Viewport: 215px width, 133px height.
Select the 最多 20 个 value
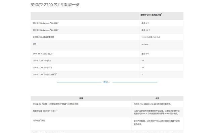click(x=146, y=30)
